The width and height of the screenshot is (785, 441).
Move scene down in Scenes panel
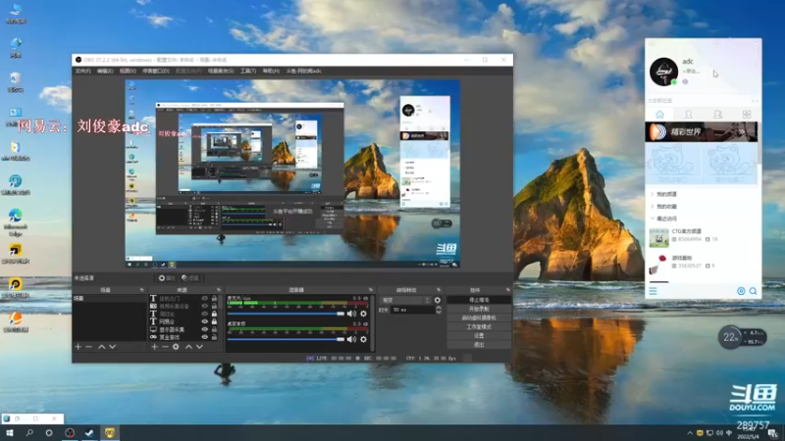tap(113, 347)
